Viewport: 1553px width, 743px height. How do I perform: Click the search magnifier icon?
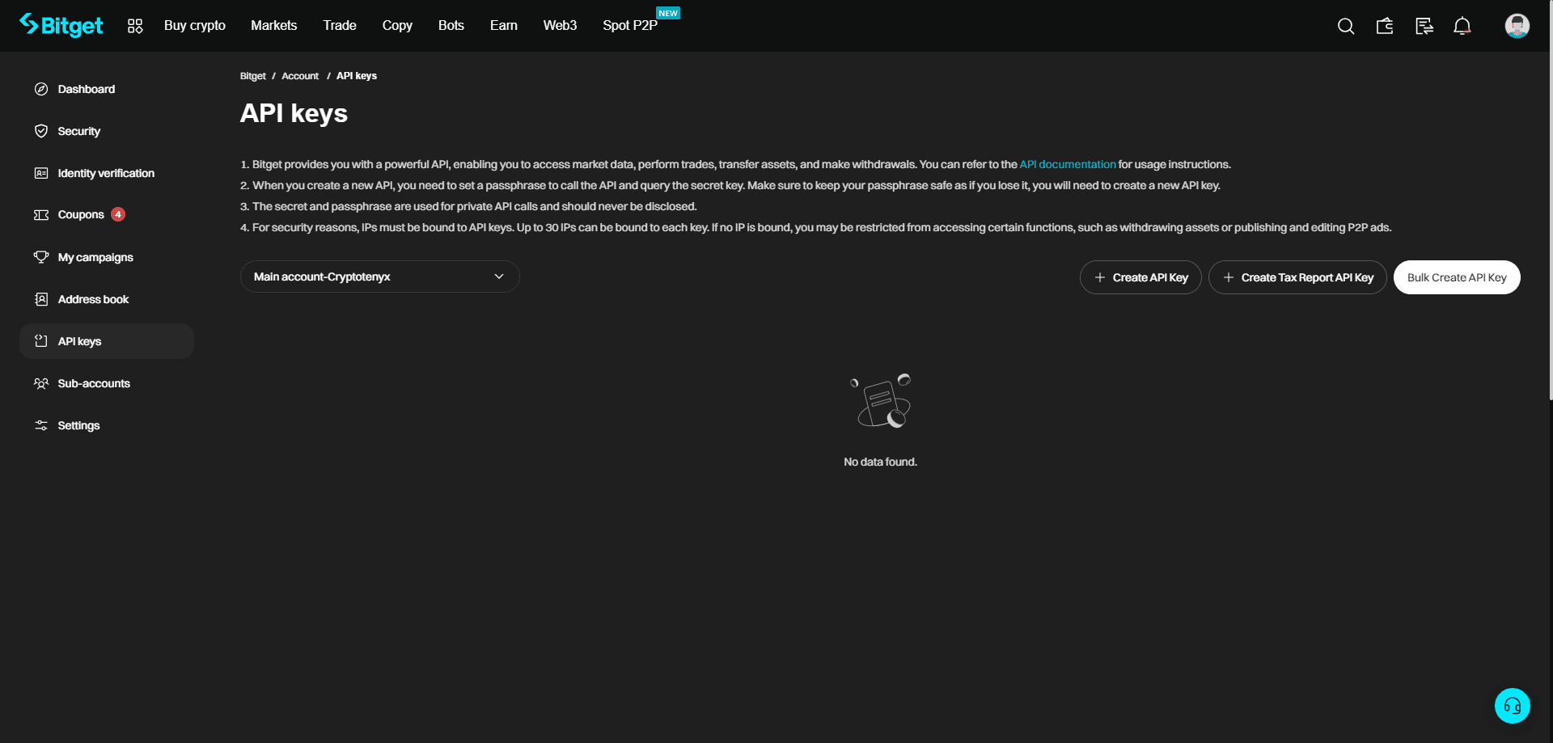[x=1345, y=26]
